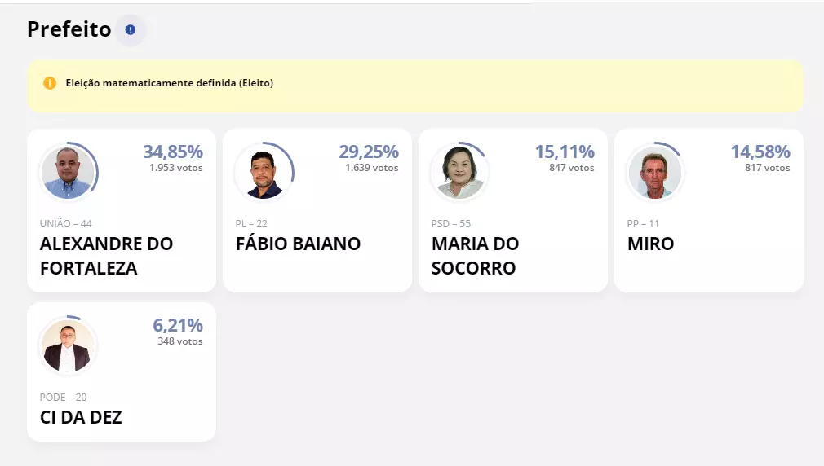Click the 29,25% vote percentage
The width and height of the screenshot is (824, 466).
pos(369,152)
